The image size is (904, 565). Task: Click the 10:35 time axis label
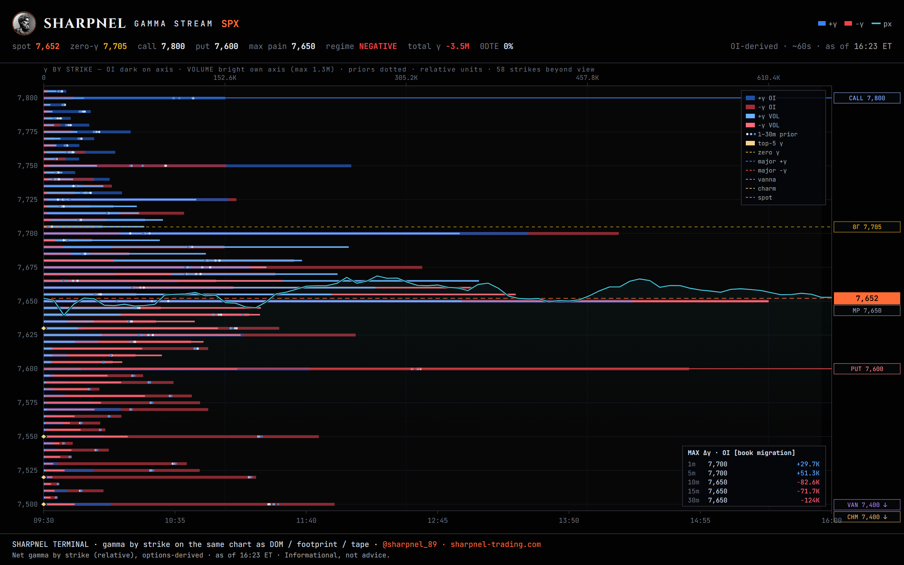175,521
